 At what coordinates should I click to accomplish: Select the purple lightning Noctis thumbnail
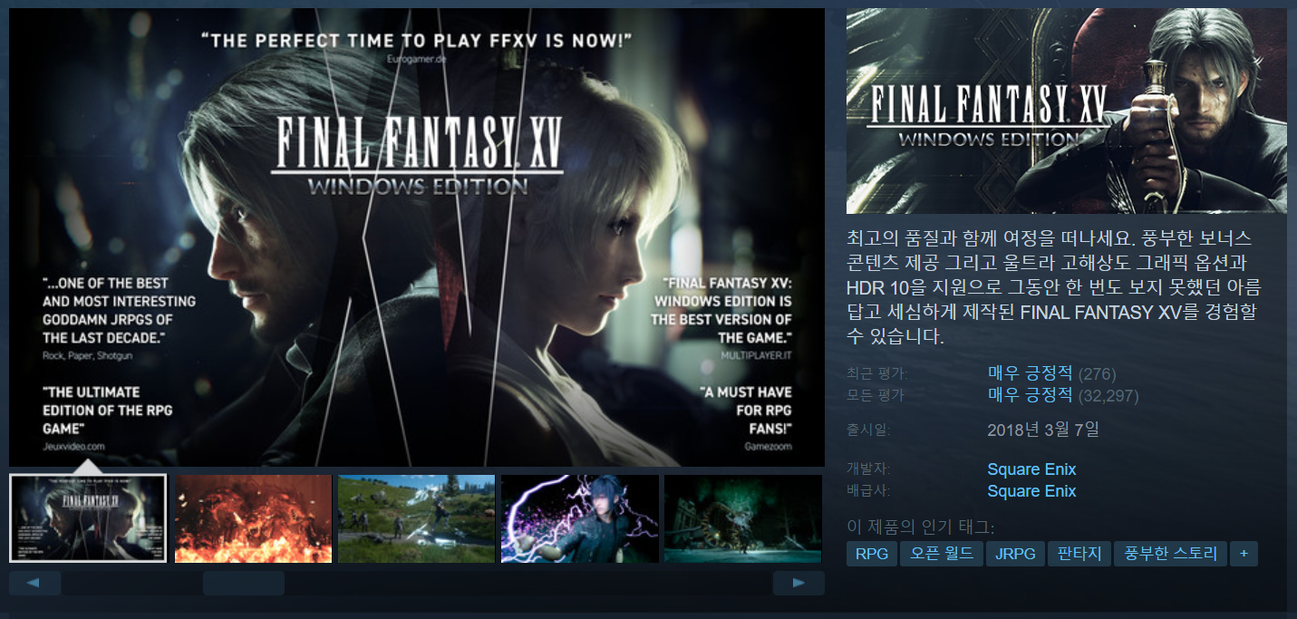click(579, 518)
